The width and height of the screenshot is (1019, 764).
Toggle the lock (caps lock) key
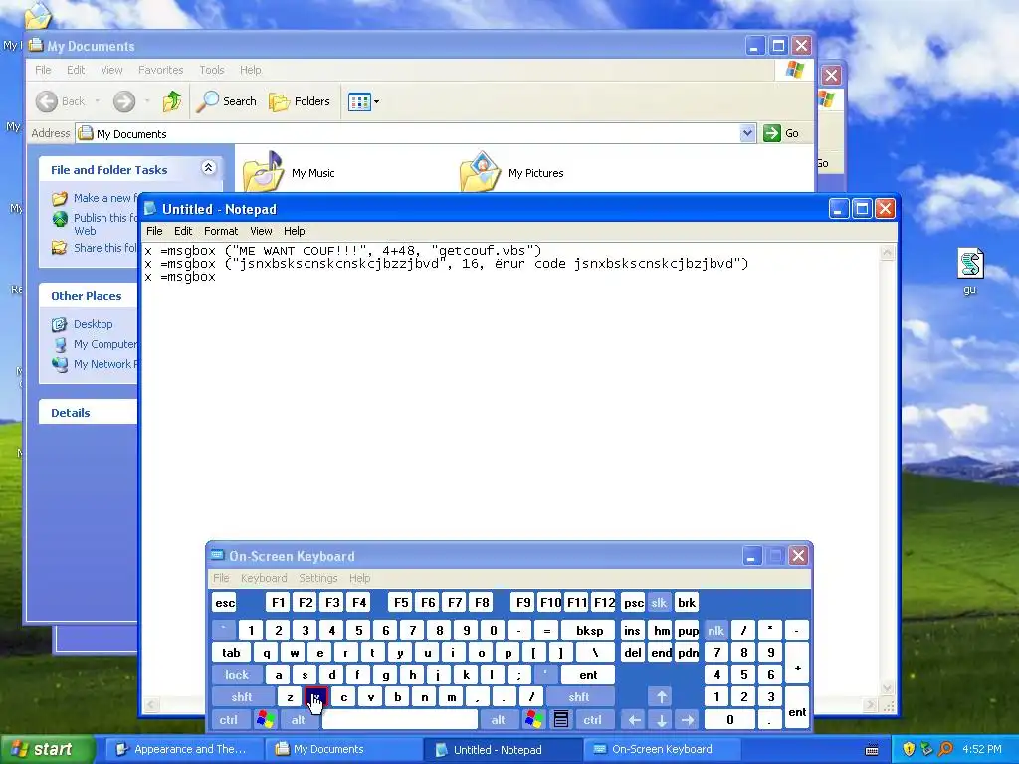pos(237,675)
